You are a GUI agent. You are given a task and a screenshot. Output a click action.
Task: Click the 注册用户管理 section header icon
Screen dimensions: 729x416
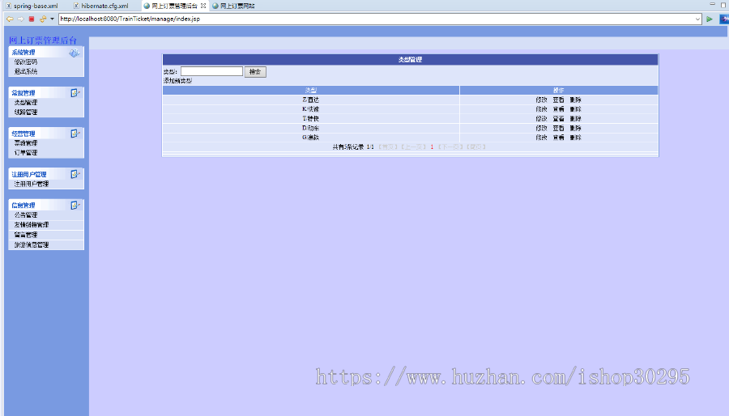coord(75,174)
